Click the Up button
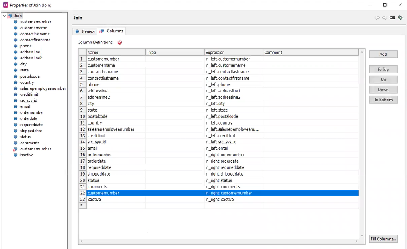This screenshot has height=249, width=407. (x=382, y=79)
